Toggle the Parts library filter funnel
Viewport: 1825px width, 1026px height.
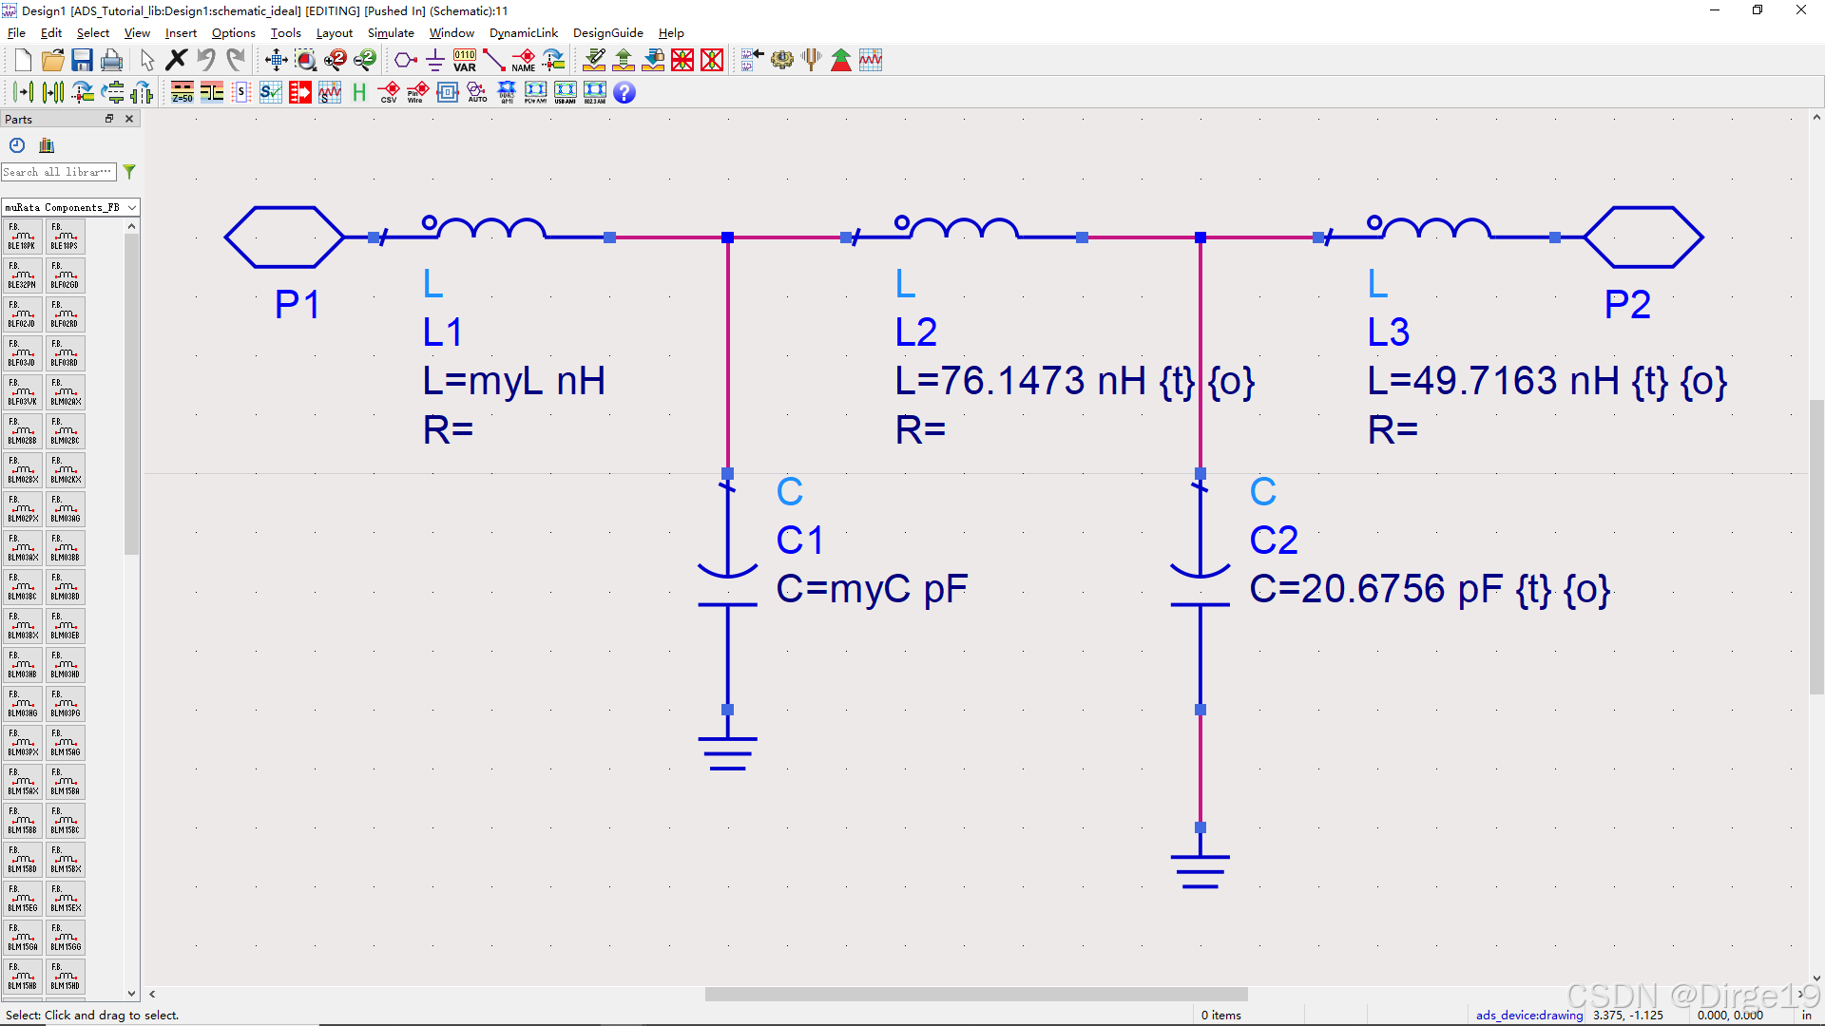click(x=129, y=172)
